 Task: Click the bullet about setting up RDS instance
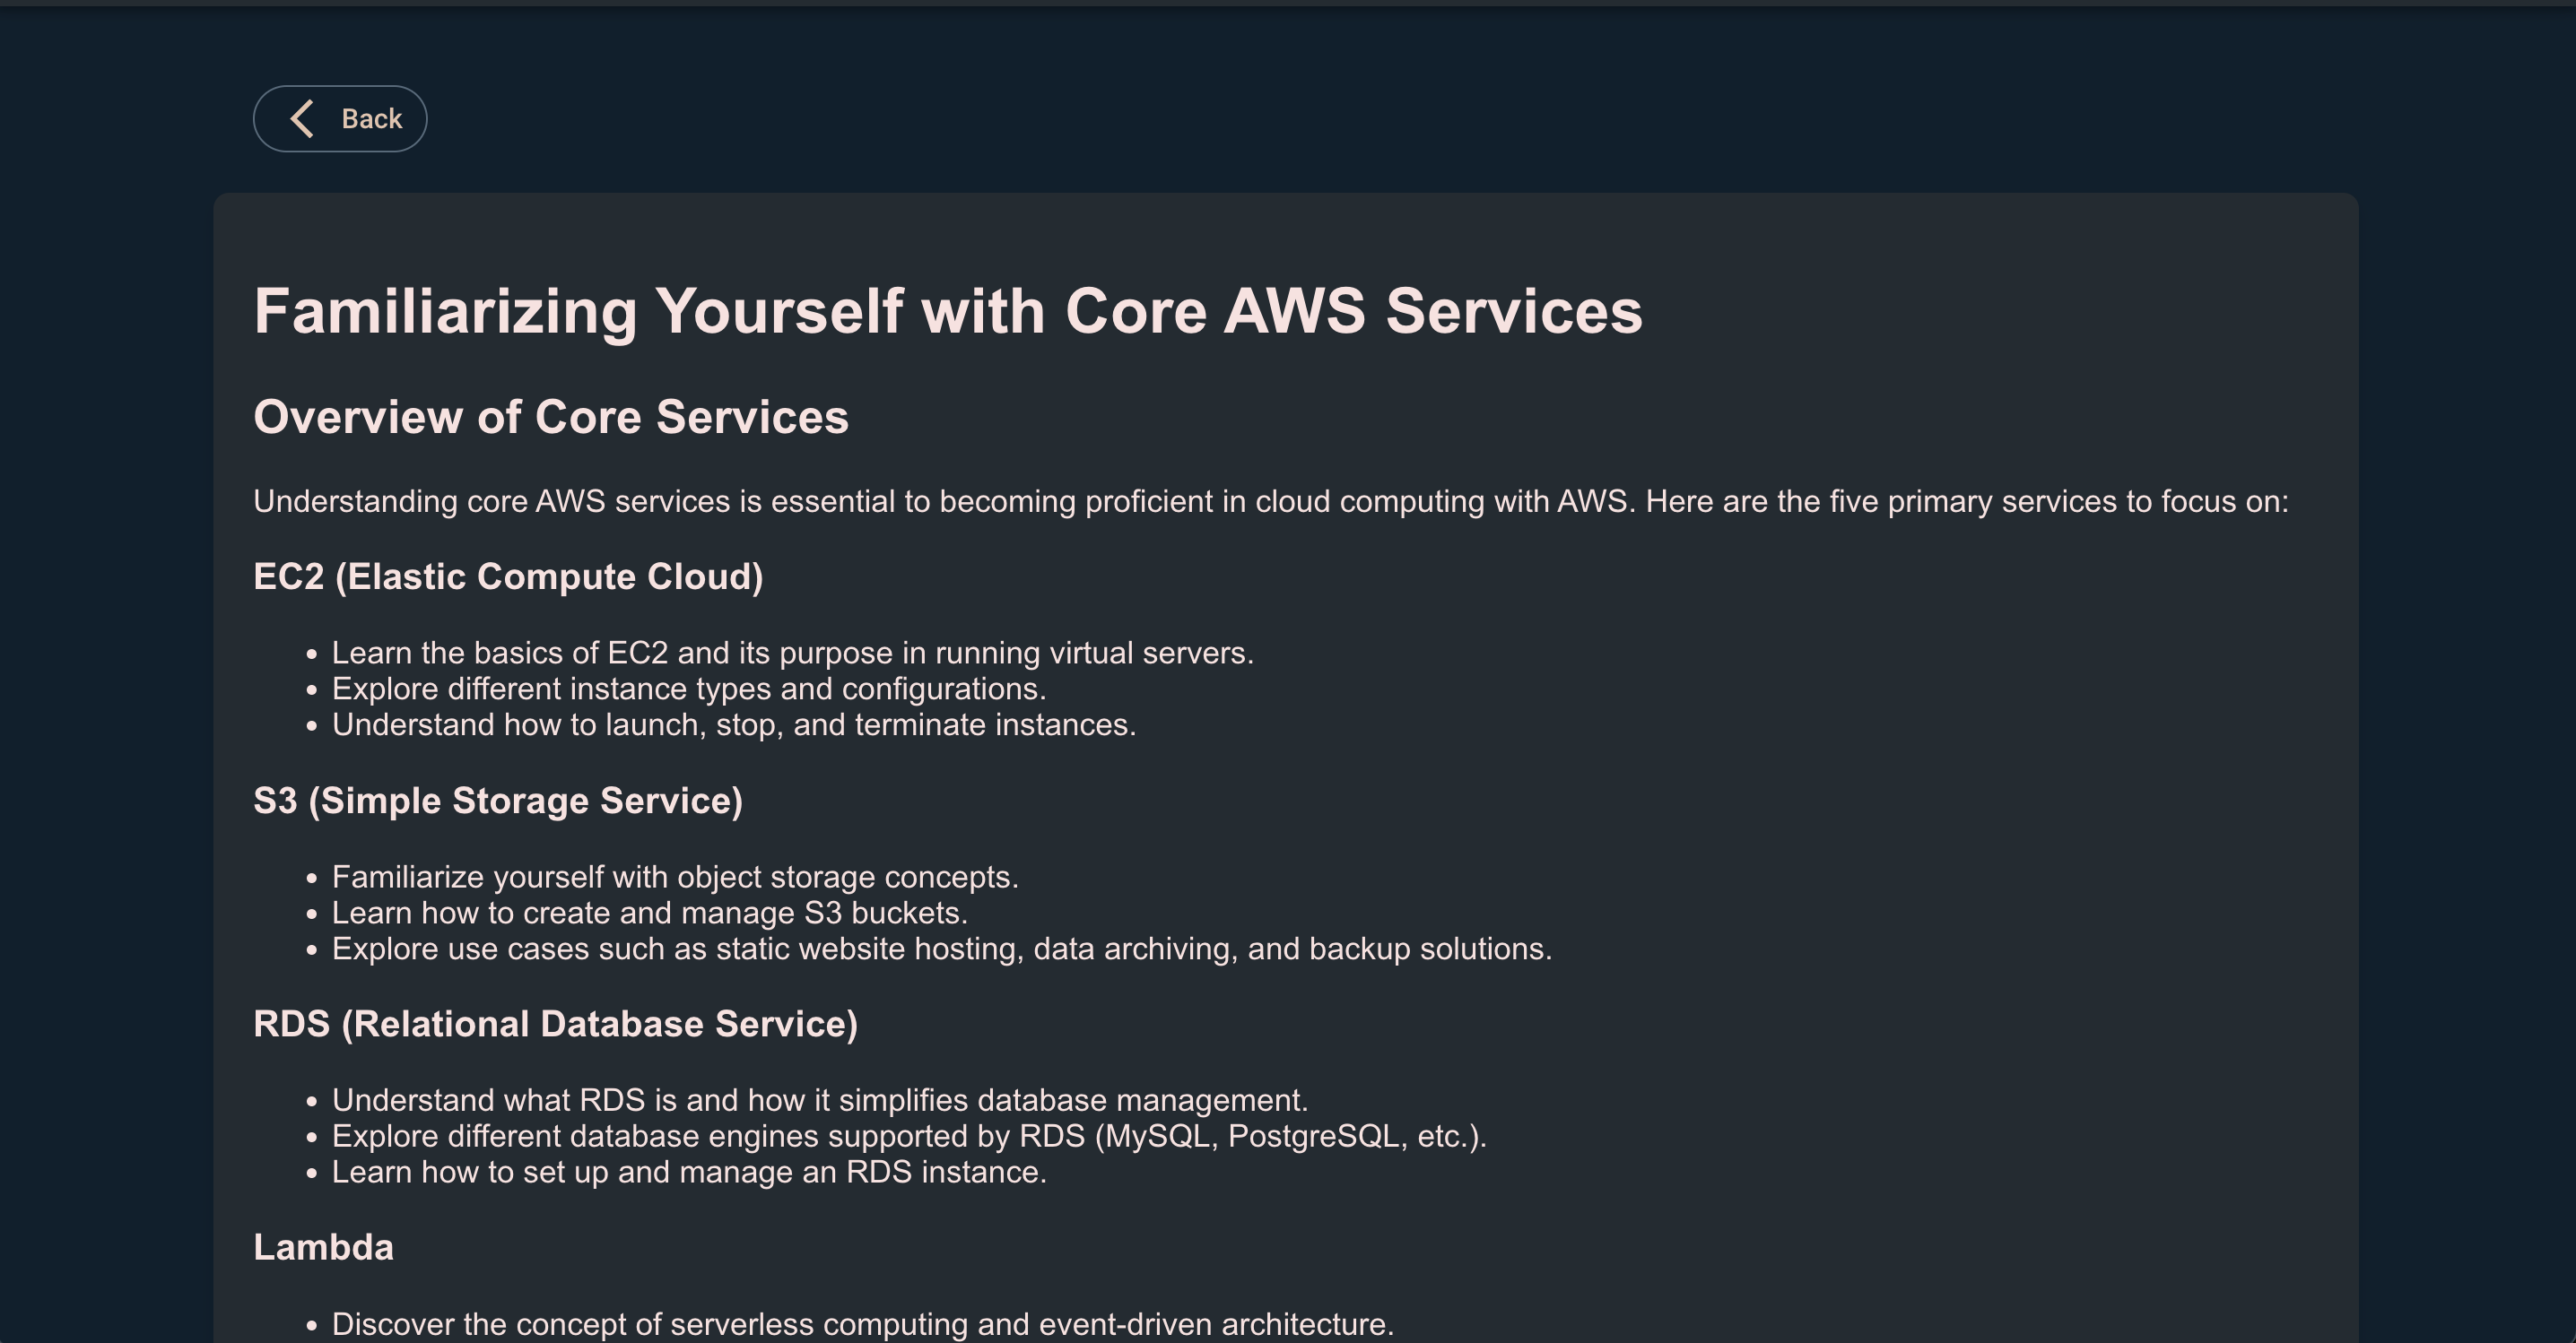[688, 1172]
